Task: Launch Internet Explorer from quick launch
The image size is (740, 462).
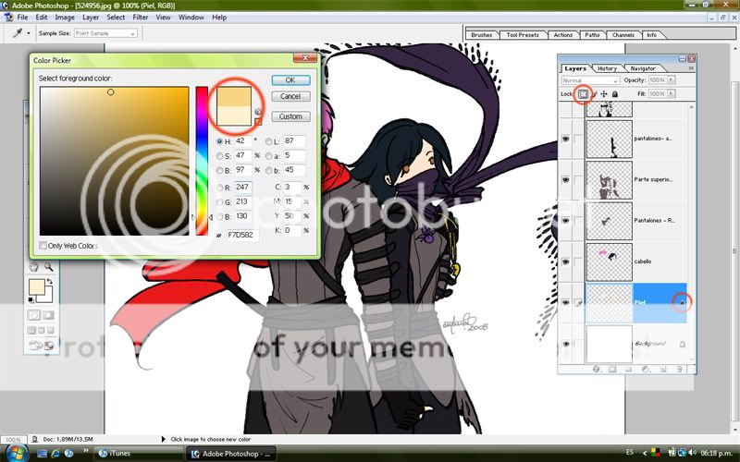Action: (55, 454)
